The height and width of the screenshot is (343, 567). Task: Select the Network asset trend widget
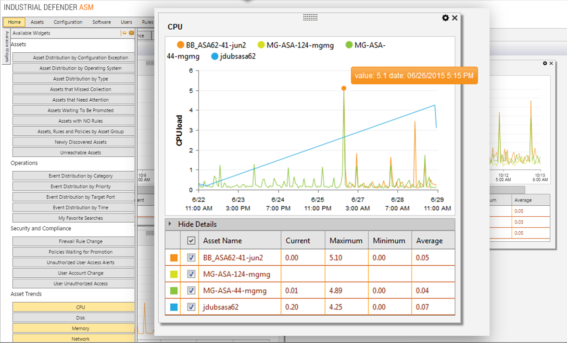tap(74, 338)
